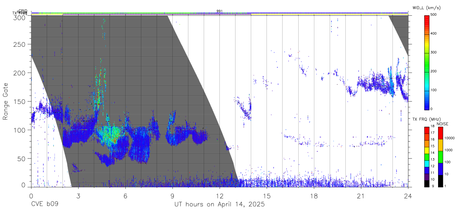Click the '17' MHz frequency legend label
Image resolution: width=459 pixels, height=212 pixels.
[433, 133]
